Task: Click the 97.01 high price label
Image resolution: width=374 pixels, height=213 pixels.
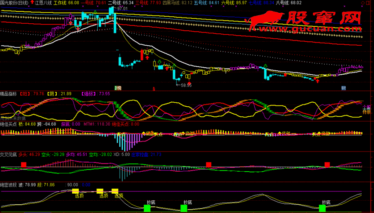Action: [x=122, y=9]
